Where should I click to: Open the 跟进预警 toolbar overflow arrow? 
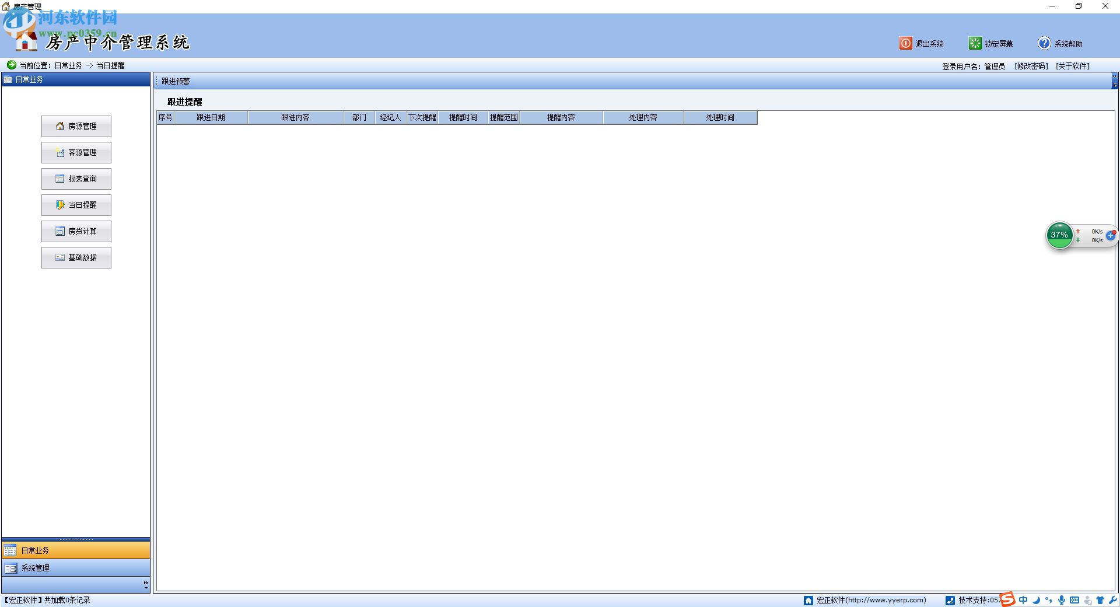1115,81
